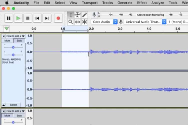Select the Selection (I-beam) tool
This screenshot has height=125, width=188.
[71, 15]
